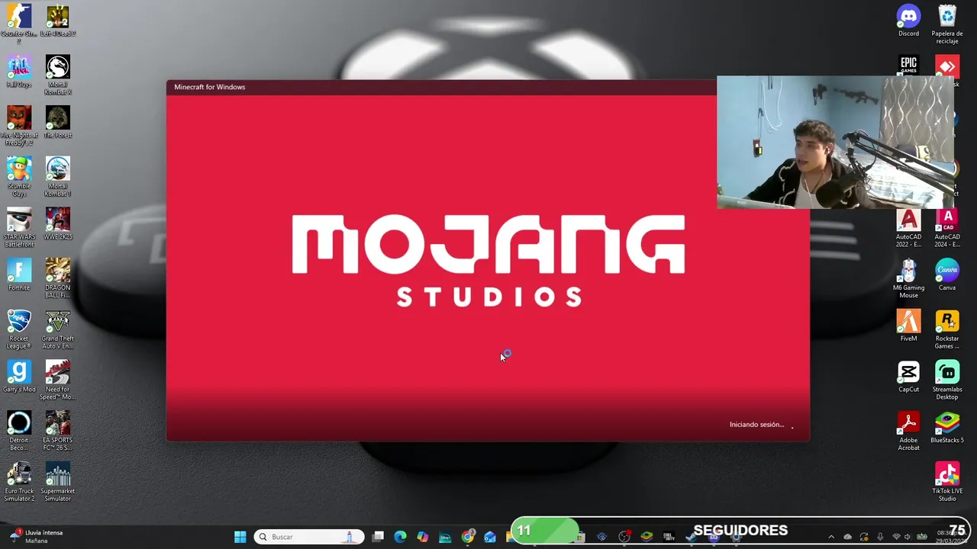Open the M6 Gaming Mouse desktop icon
The image size is (977, 549).
point(908,278)
